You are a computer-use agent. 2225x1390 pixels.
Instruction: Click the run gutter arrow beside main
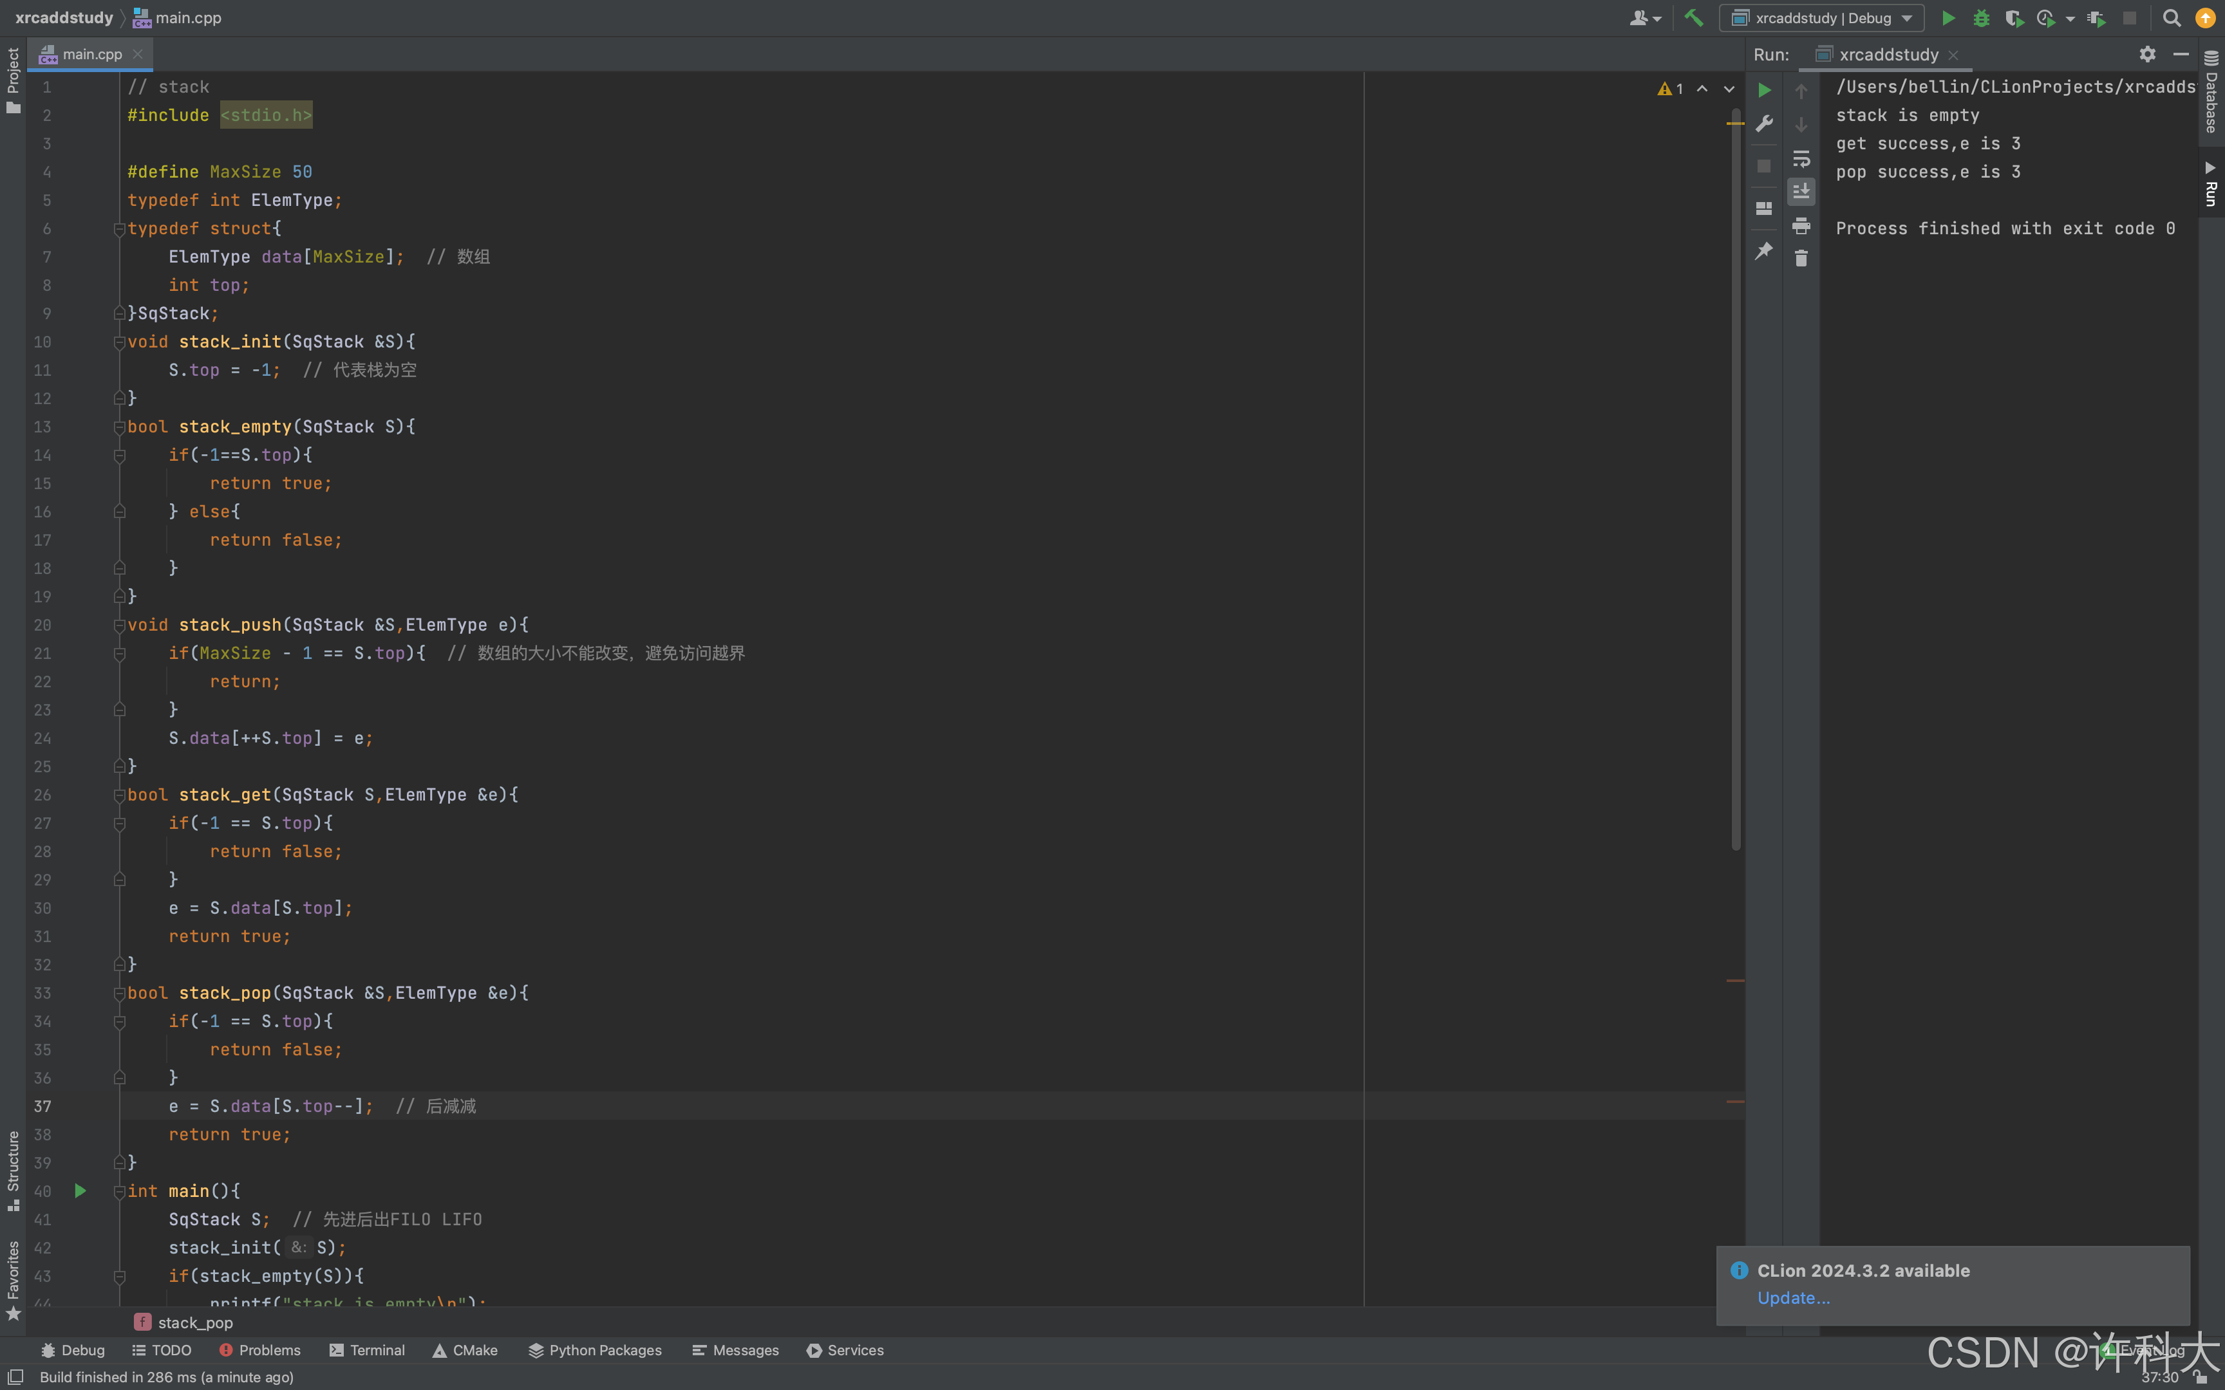[80, 1191]
